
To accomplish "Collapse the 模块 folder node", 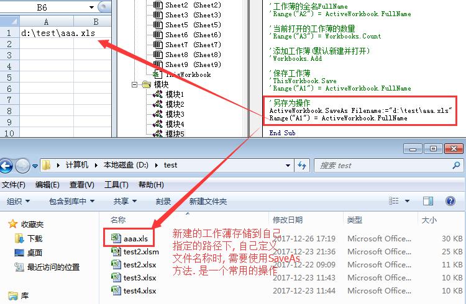I will pyautogui.click(x=134, y=84).
